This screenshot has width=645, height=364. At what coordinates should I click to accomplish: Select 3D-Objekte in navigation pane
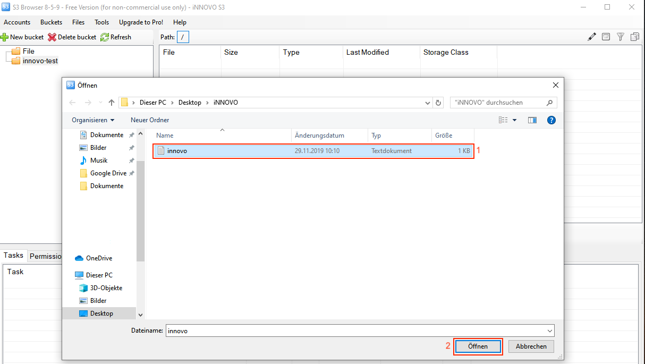(106, 288)
